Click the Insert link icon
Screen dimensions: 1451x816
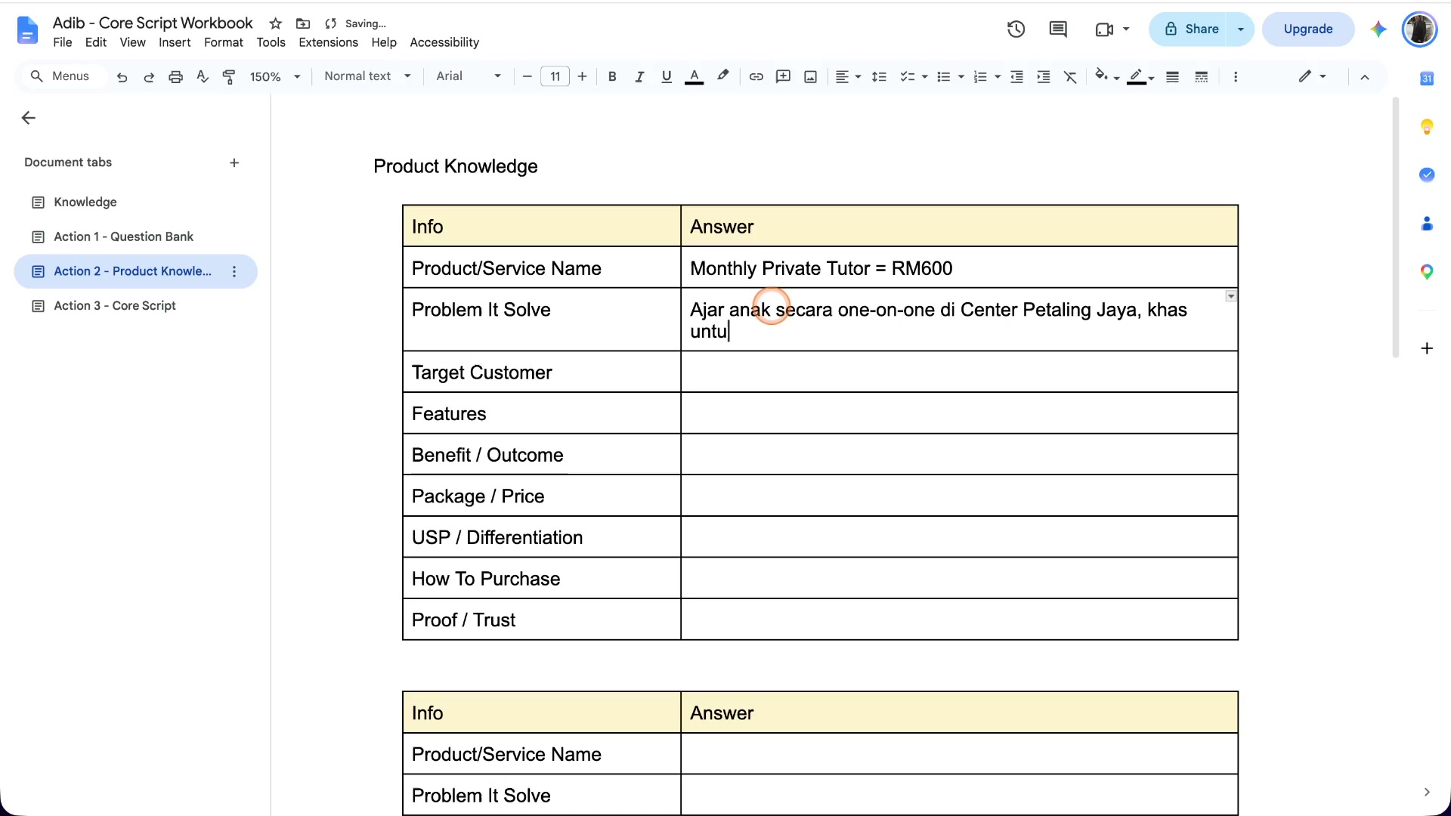[756, 76]
